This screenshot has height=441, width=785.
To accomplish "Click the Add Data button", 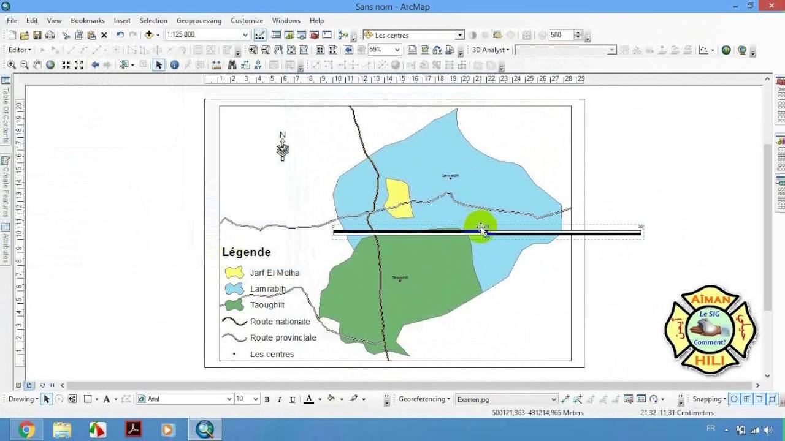I will tap(149, 35).
